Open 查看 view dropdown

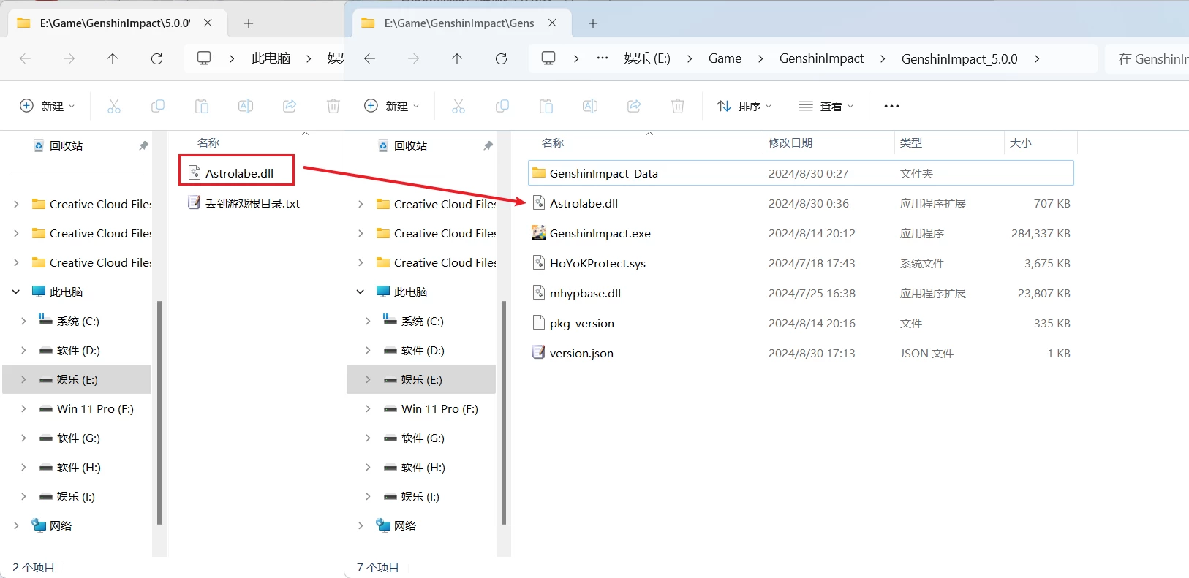[x=826, y=106]
